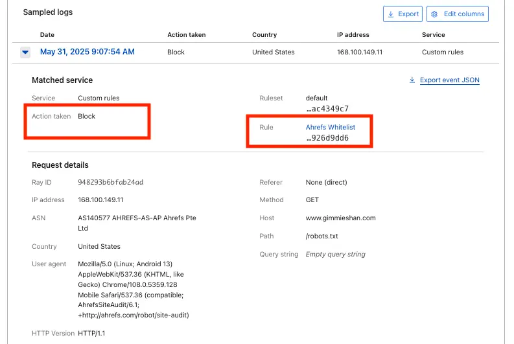Click the IP address value in Request details
This screenshot has width=514, height=344.
(x=100, y=200)
